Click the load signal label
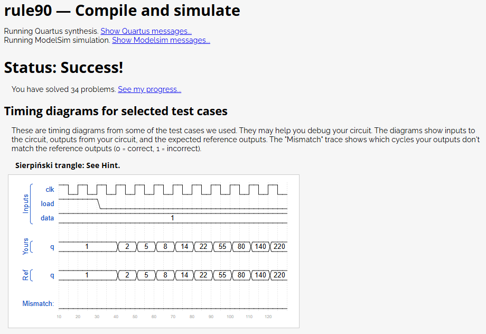This screenshot has height=334, width=486. coord(48,204)
